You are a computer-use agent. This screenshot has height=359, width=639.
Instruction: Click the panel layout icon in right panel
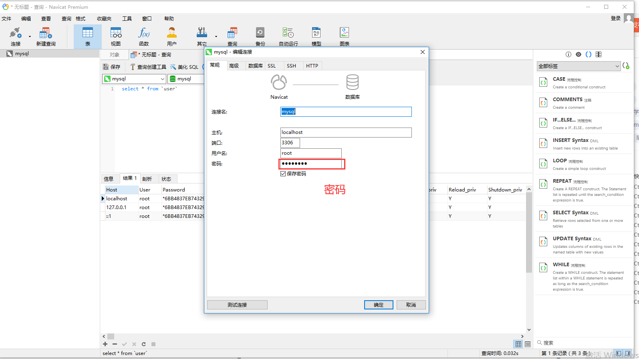click(x=599, y=54)
